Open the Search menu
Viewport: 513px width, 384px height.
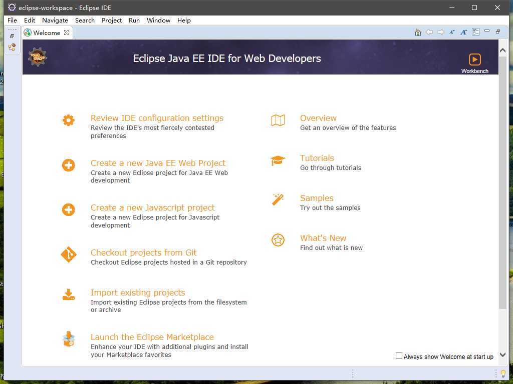85,20
